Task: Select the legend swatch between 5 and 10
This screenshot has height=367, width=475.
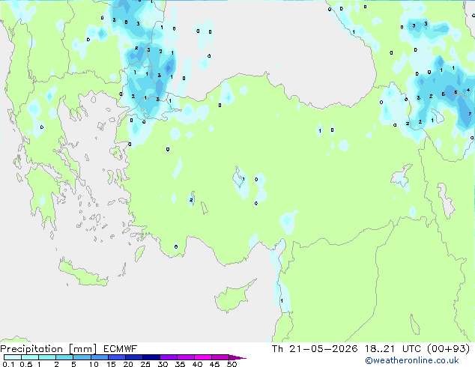Action: (x=82, y=357)
